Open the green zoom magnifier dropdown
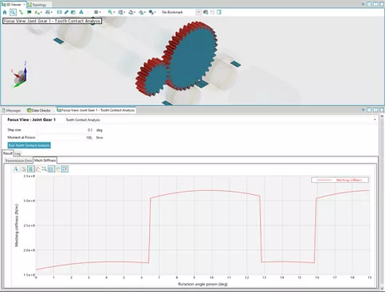The height and width of the screenshot is (292, 385). (111, 12)
